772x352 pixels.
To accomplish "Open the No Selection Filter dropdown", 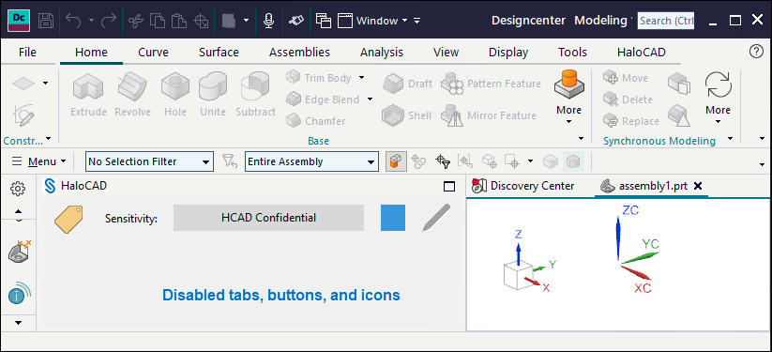I will (x=150, y=161).
